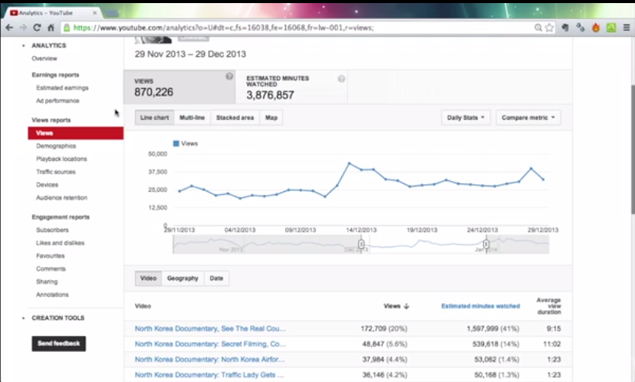635x382 pixels.
Task: Open the Devices report
Action: click(47, 185)
